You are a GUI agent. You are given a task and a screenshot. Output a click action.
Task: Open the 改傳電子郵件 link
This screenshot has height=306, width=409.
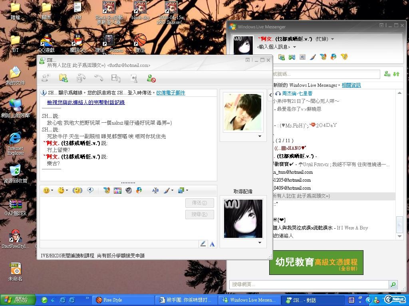click(x=171, y=92)
